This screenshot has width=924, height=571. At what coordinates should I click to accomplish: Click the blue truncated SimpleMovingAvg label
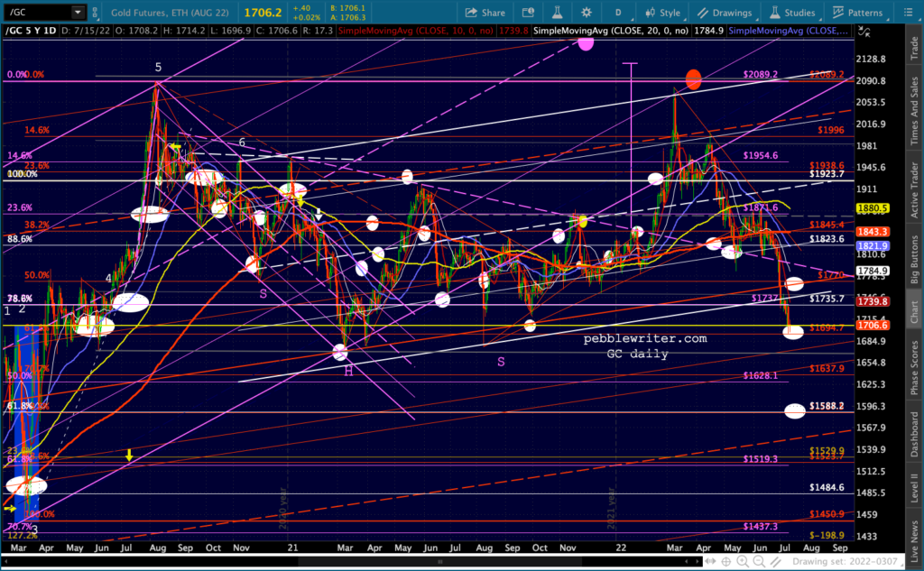(x=789, y=31)
